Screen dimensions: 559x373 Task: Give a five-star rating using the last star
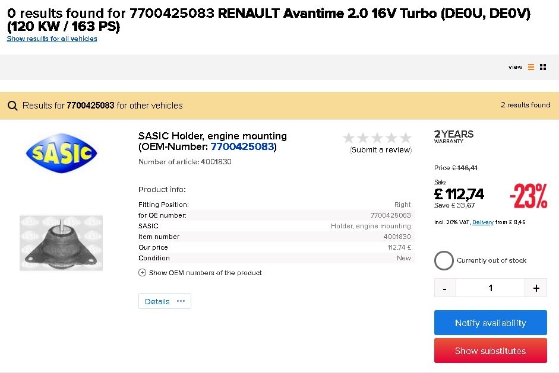[x=406, y=138]
